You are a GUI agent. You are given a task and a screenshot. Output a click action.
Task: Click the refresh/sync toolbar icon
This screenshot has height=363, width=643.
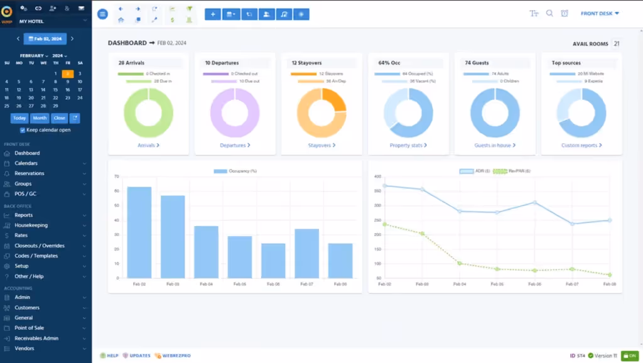[155, 8]
